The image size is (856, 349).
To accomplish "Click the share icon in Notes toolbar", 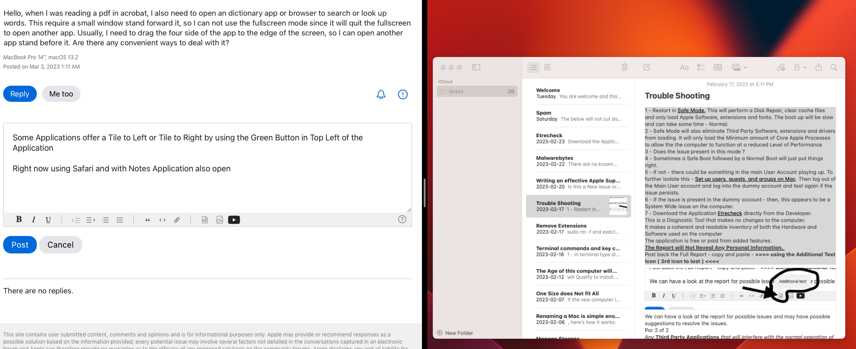I will [x=819, y=67].
